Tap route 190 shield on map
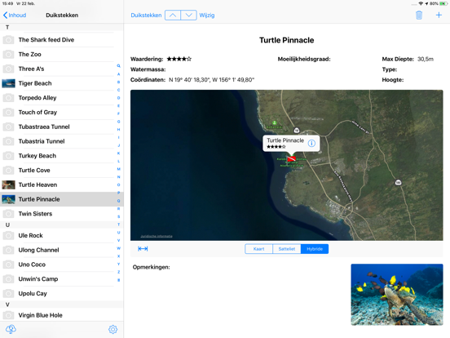The height and width of the screenshot is (338, 450). [398, 182]
